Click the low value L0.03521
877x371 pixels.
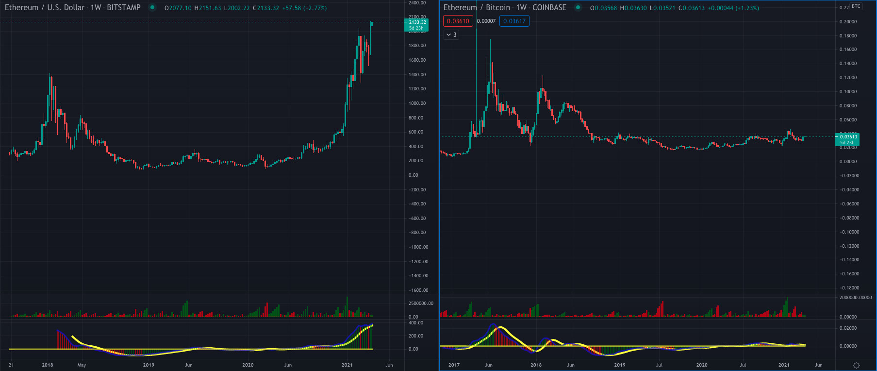click(x=662, y=8)
